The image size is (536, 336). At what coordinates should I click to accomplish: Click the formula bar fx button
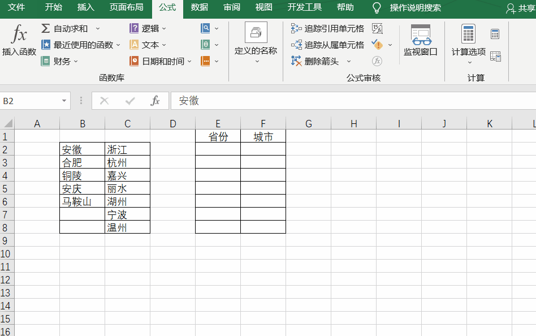[155, 101]
